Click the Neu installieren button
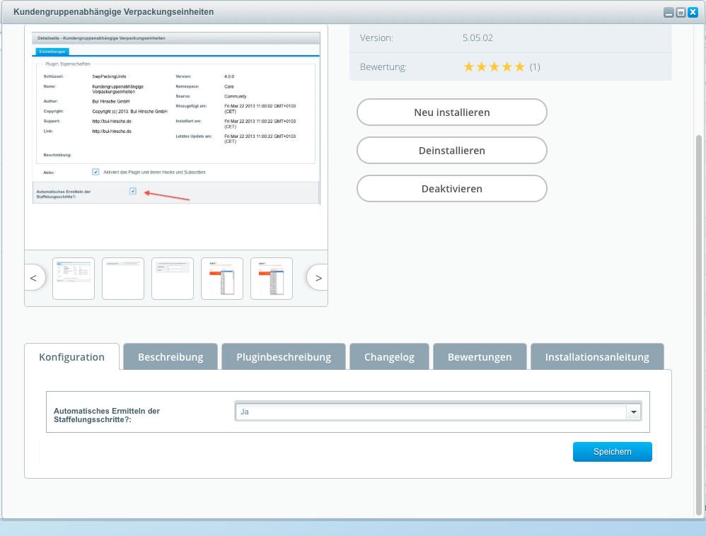 tap(451, 112)
